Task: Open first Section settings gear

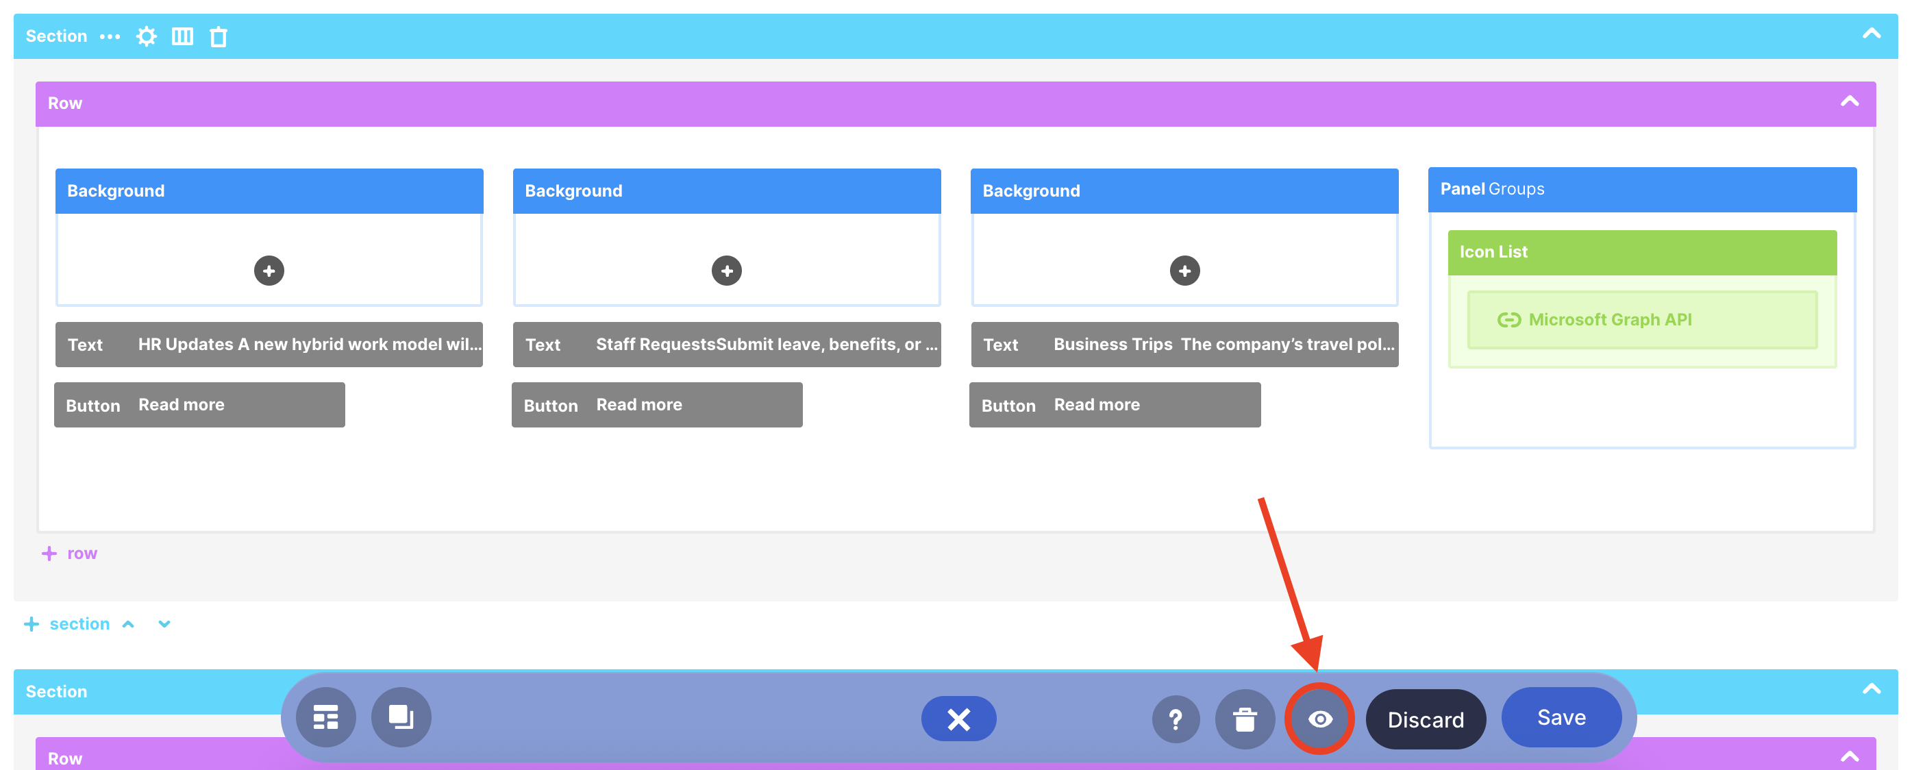Action: coord(147,36)
